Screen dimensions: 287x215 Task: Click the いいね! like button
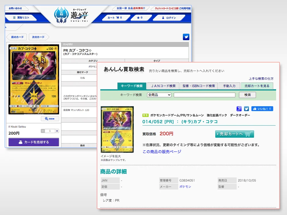coord(262,109)
